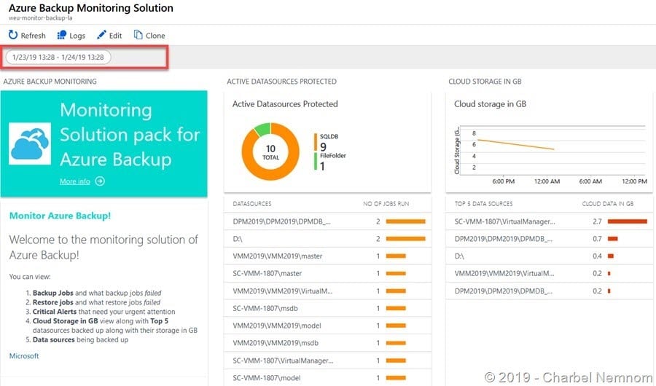Click the cloud backup icon in banner
656x386 pixels.
(30, 143)
